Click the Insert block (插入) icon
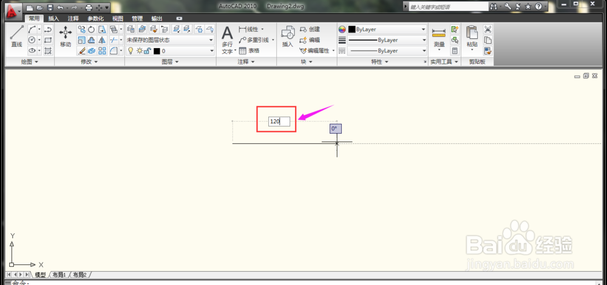The height and width of the screenshot is (285, 607). click(x=288, y=36)
